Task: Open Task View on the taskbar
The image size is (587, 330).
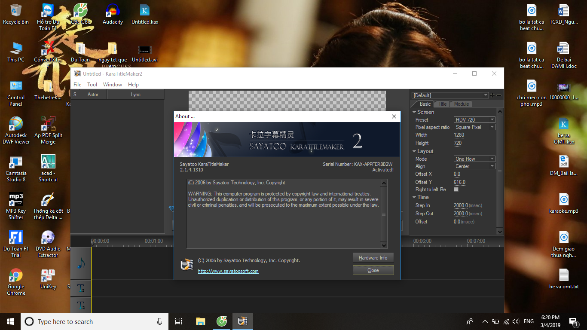Action: [179, 321]
